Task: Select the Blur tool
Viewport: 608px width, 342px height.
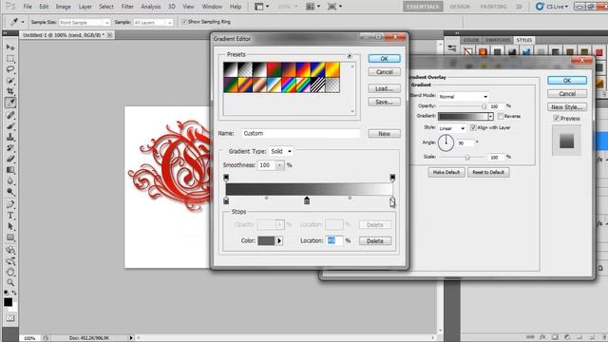Action: [x=10, y=181]
